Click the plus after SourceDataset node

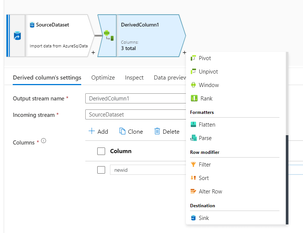point(93,53)
